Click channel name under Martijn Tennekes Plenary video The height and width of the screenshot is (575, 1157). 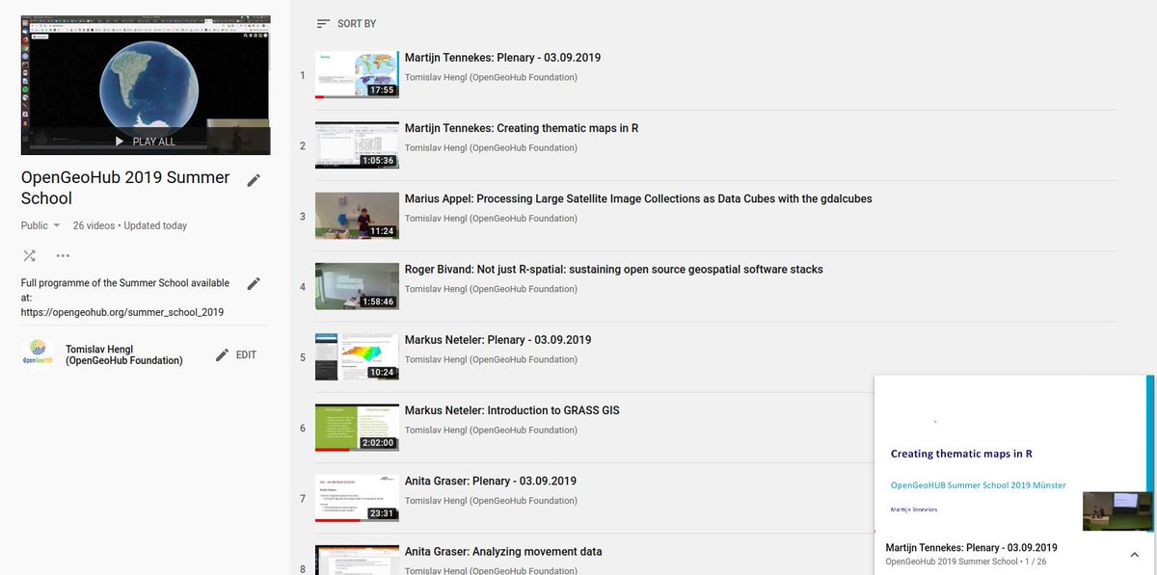pyautogui.click(x=491, y=77)
